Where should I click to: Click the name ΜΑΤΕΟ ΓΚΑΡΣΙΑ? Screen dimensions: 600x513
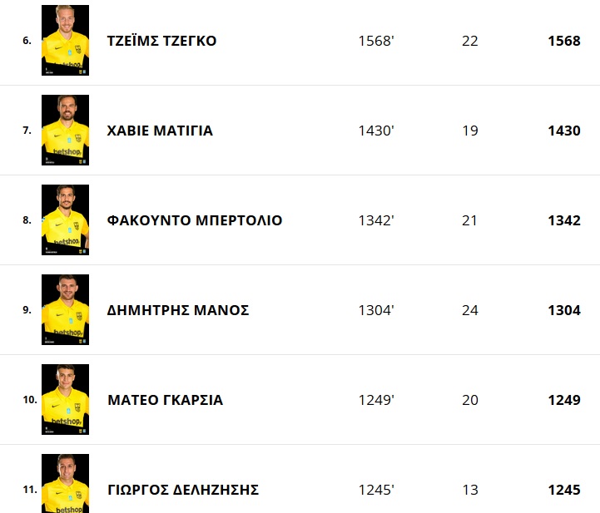(x=166, y=400)
